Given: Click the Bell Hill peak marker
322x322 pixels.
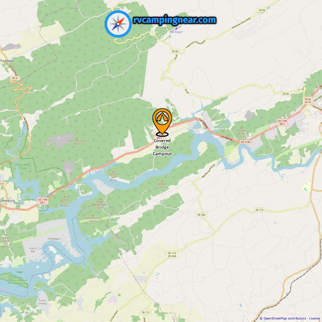Looking at the screenshot, I should tap(162, 181).
